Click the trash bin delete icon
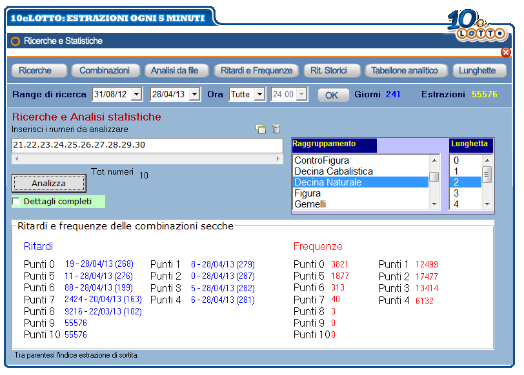 (276, 128)
